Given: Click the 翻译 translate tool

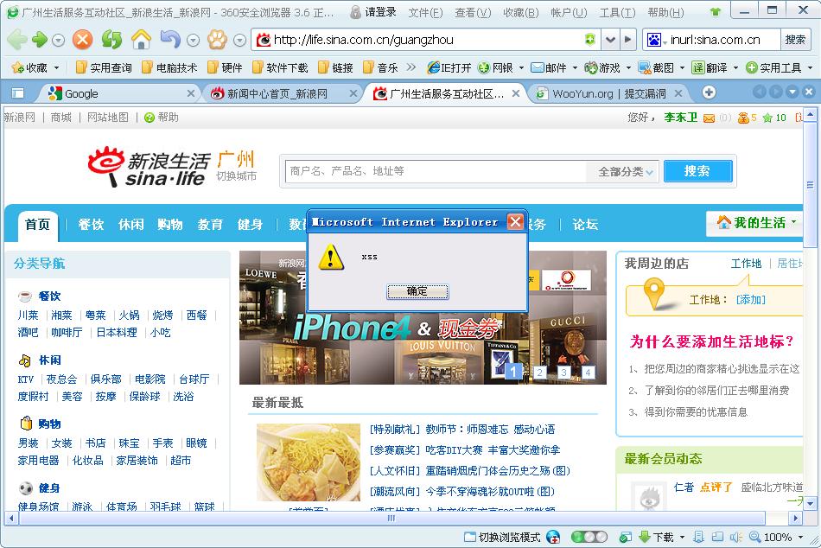Looking at the screenshot, I should coord(710,67).
